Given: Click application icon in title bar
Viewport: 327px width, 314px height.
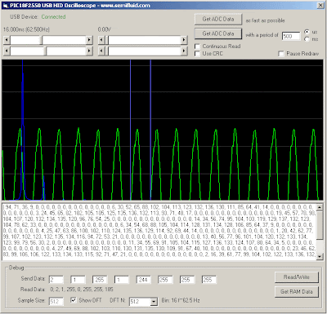Looking at the screenshot, I should (6, 6).
